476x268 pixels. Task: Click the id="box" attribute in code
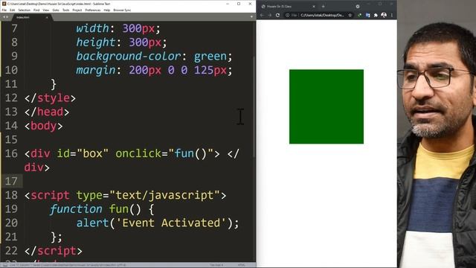coord(83,154)
